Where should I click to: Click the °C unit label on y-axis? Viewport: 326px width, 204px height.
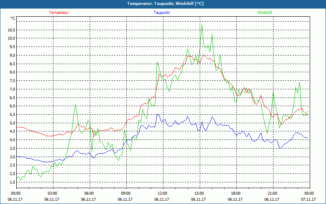click(13, 18)
